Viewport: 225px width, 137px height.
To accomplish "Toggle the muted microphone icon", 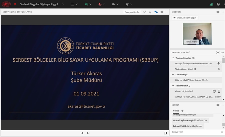I will (100, 4).
